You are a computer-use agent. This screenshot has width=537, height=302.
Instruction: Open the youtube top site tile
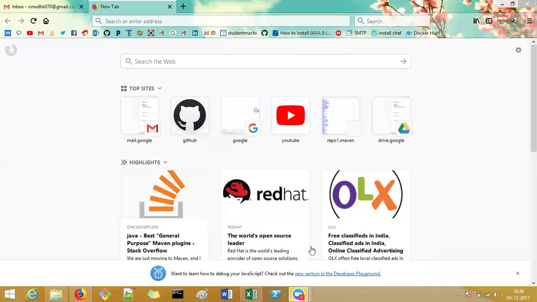click(x=290, y=120)
